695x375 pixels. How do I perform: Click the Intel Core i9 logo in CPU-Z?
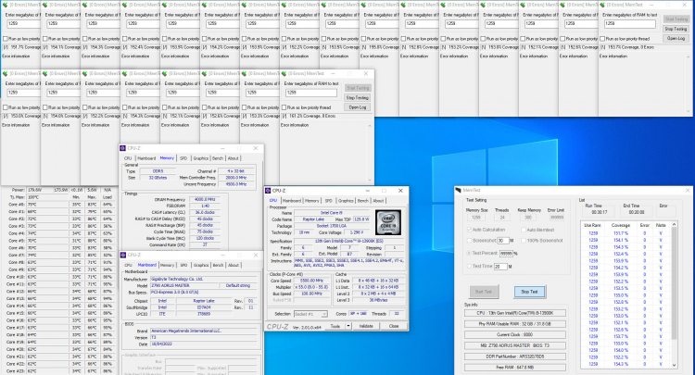[387, 222]
